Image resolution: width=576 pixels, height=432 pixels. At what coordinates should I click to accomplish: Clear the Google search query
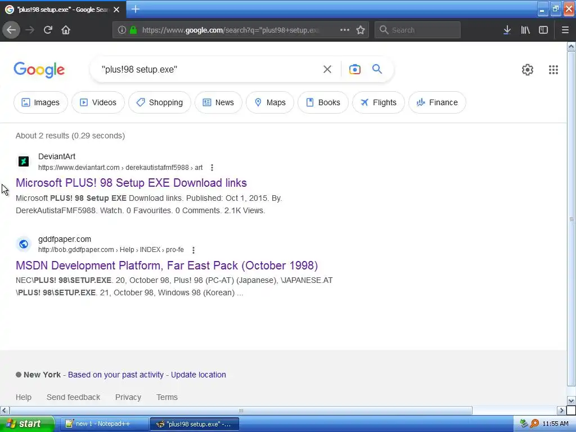(327, 69)
